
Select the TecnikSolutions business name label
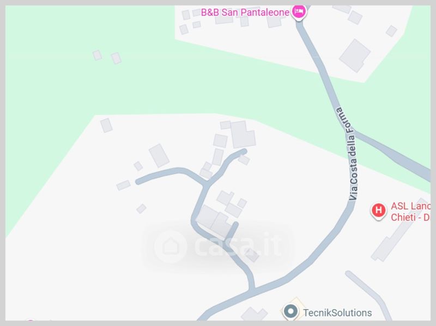[337, 313]
